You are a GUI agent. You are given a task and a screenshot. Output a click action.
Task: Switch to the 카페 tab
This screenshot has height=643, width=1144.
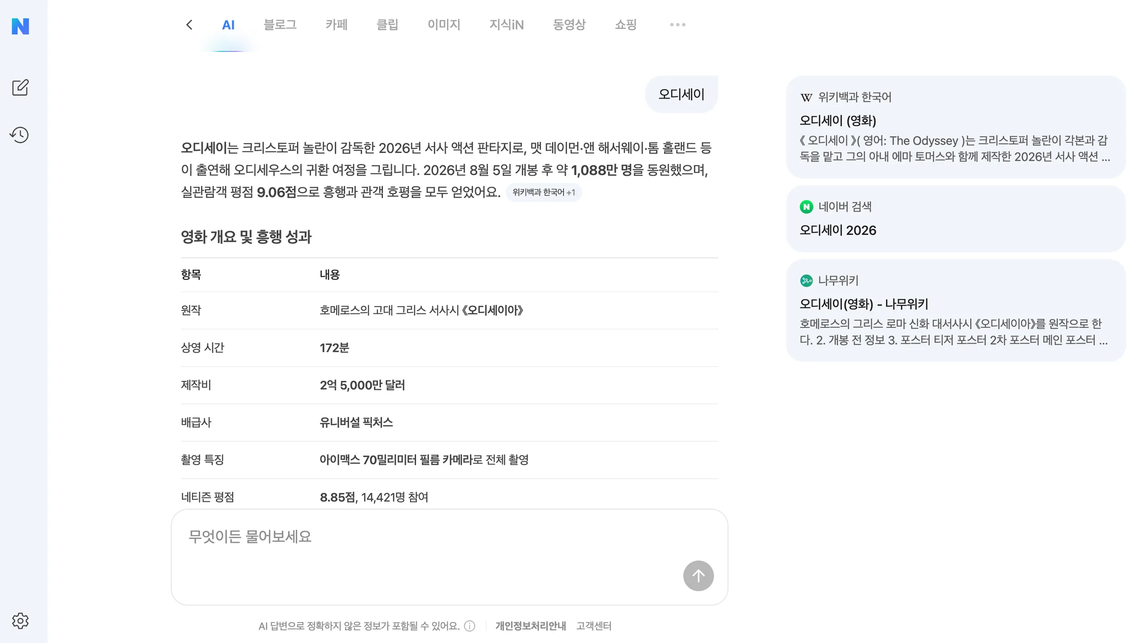coord(336,25)
